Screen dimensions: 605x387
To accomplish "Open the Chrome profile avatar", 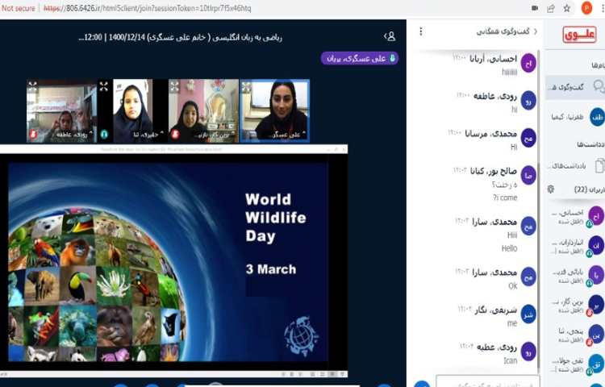I will pos(586,8).
